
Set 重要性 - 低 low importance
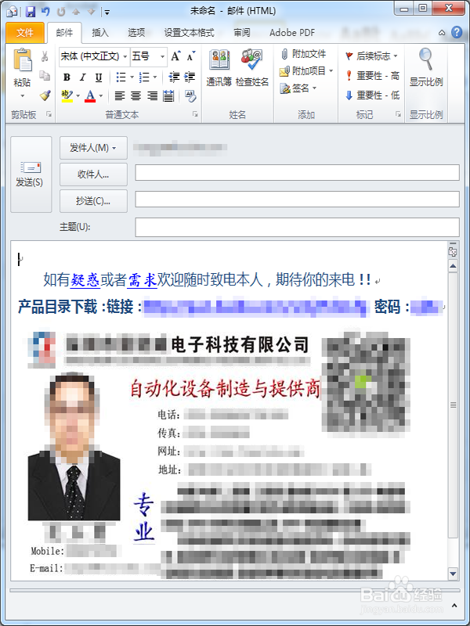tap(372, 95)
